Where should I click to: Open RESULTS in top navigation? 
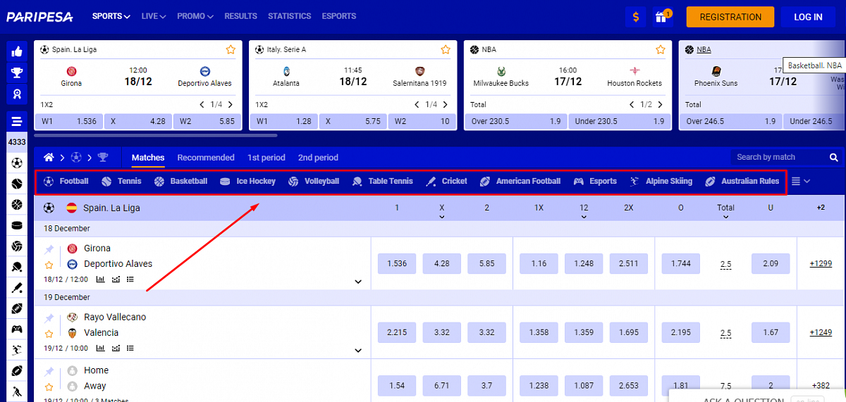(240, 16)
